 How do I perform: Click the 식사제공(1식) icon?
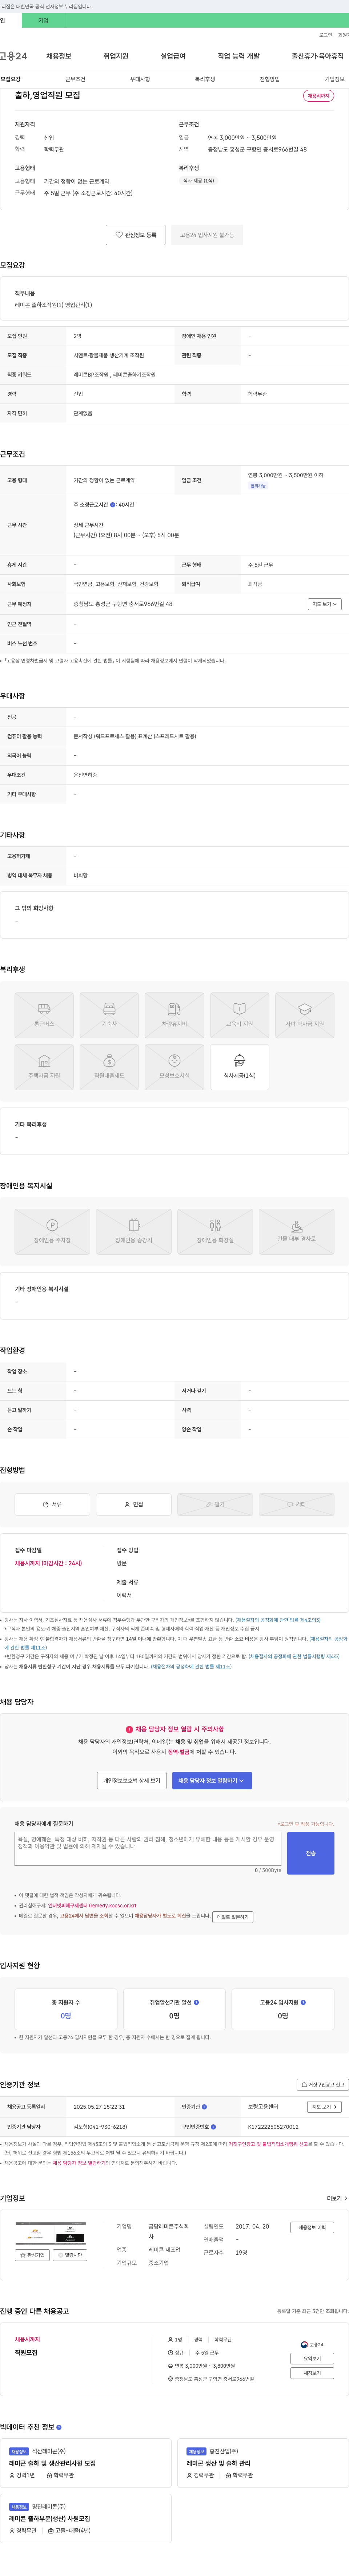pyautogui.click(x=239, y=1067)
